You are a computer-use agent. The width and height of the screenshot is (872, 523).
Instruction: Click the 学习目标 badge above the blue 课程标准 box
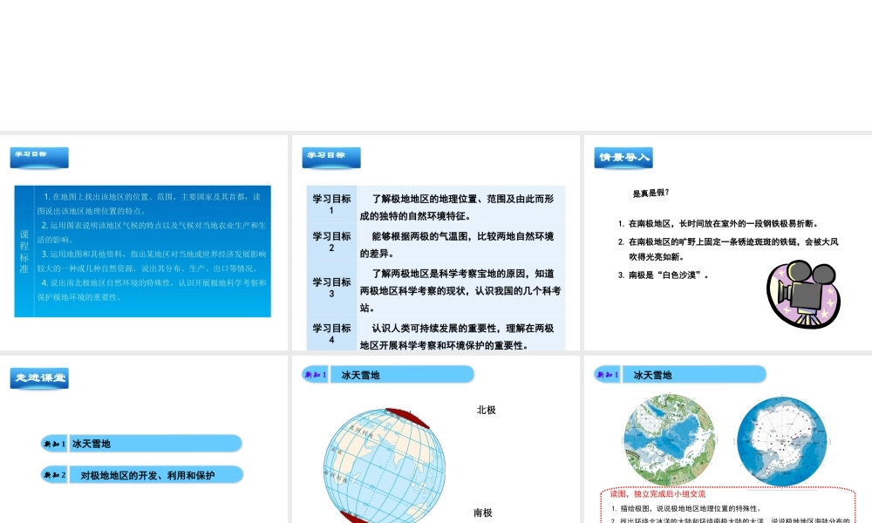[39, 157]
